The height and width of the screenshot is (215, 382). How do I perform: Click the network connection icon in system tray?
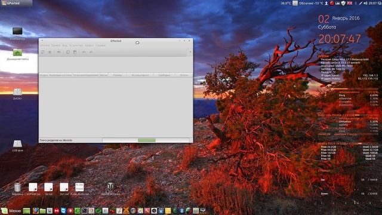tap(361, 3)
